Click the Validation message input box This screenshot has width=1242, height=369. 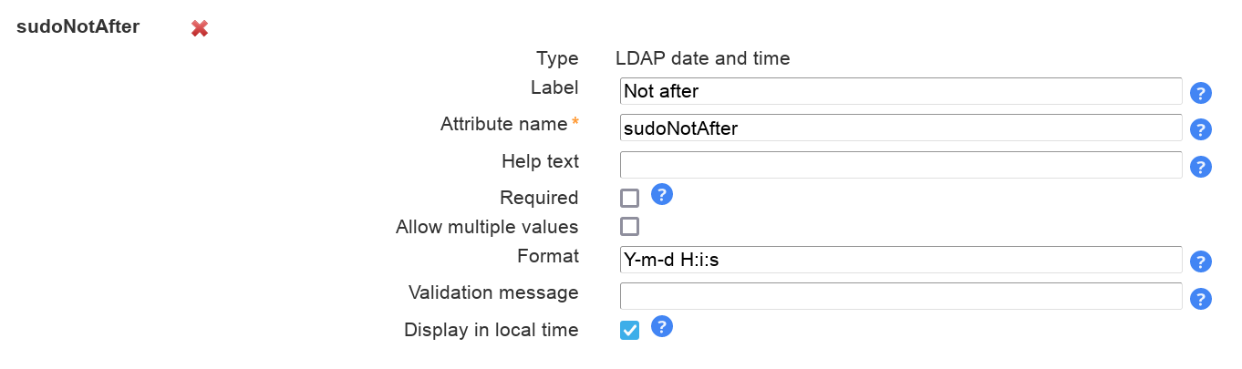click(901, 296)
